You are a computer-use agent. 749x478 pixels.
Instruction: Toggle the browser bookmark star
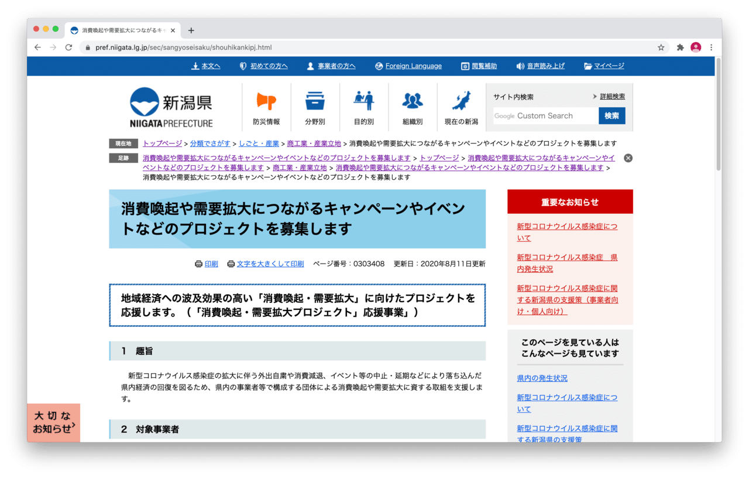click(661, 47)
